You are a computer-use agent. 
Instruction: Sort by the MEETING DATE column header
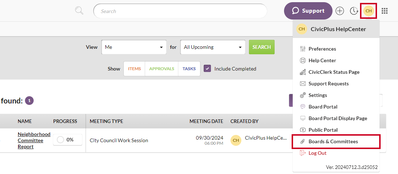click(206, 121)
